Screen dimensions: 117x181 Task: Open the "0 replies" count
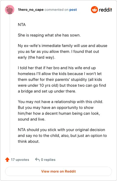48,160
